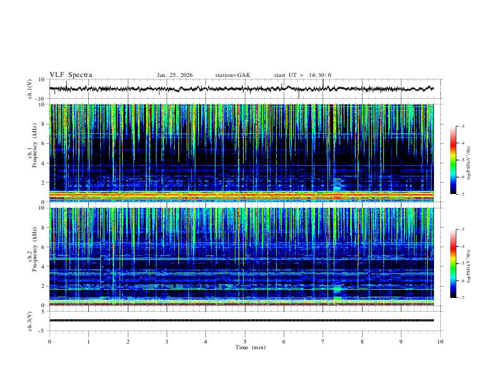
Task: Click the "station=GAK" label
Action: point(232,75)
